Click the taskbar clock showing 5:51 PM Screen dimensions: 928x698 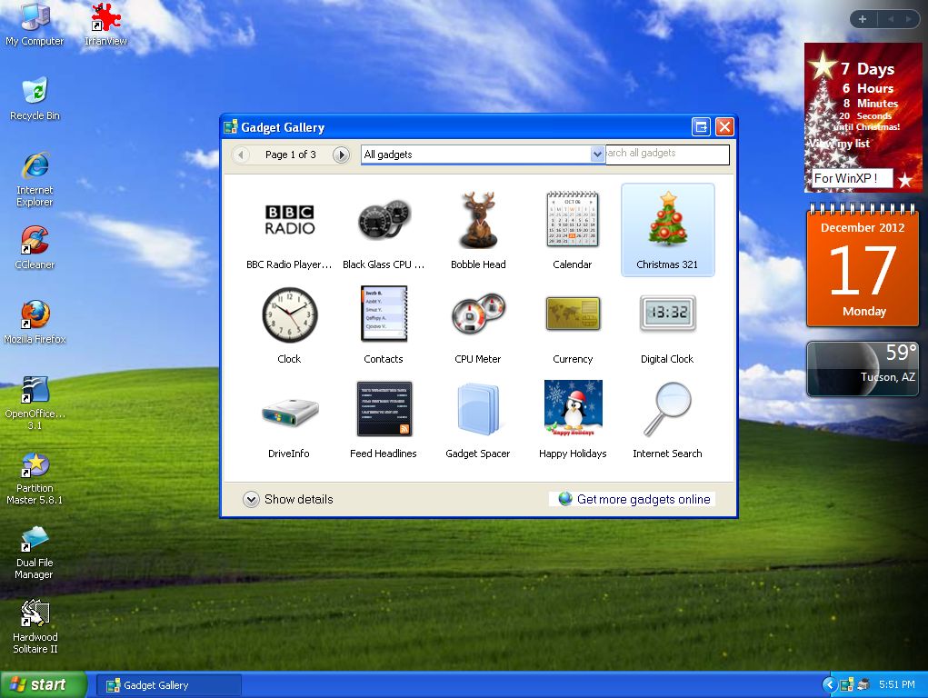pyautogui.click(x=896, y=685)
